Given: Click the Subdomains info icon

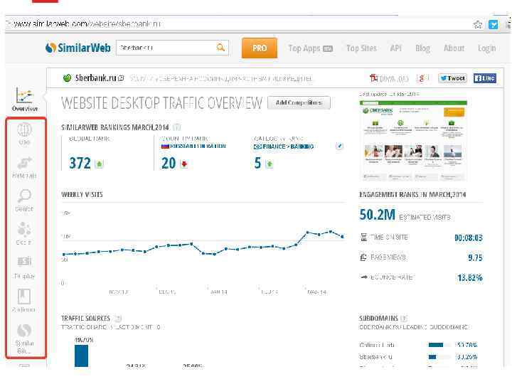Looking at the screenshot, I should coord(404,319).
